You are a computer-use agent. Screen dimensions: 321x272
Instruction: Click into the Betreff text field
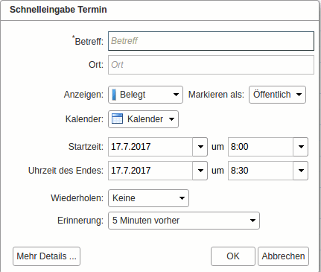click(211, 41)
